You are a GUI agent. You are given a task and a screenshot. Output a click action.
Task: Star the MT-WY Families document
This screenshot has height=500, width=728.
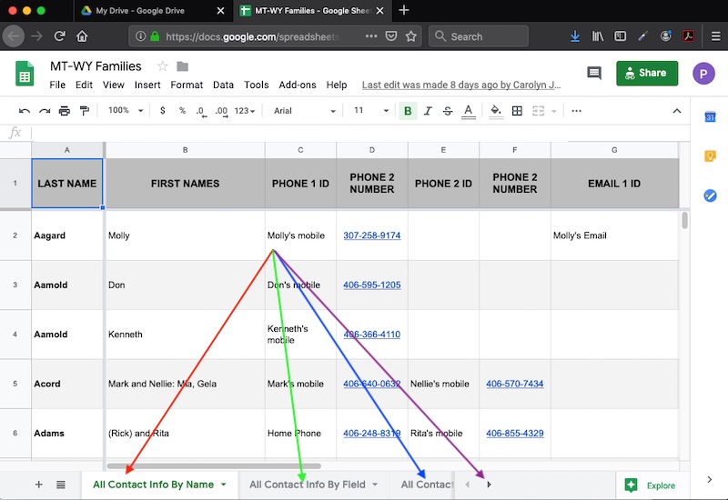pos(163,66)
